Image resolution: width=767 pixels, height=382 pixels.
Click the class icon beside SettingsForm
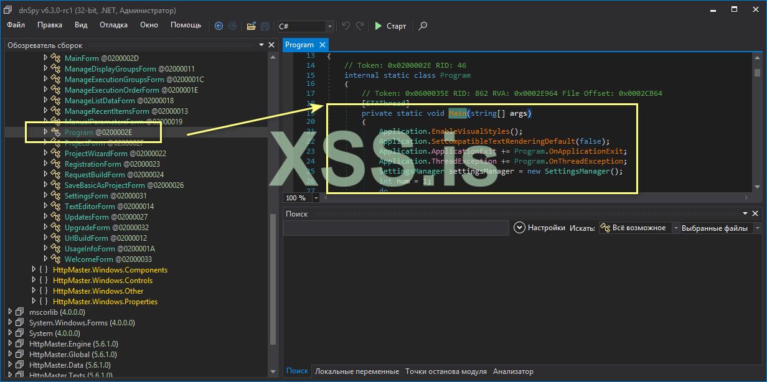point(55,196)
